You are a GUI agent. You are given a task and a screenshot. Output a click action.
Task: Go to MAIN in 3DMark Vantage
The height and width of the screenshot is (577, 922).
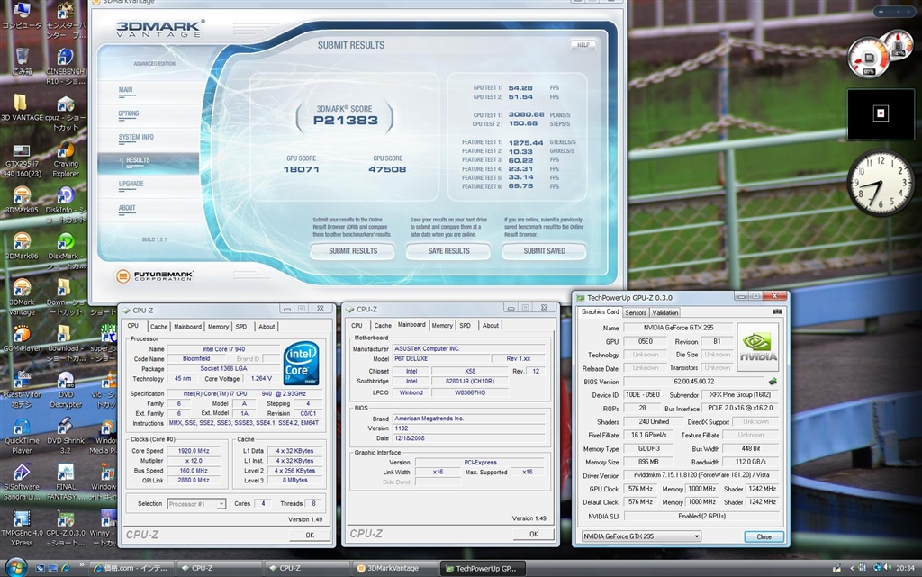click(x=126, y=91)
